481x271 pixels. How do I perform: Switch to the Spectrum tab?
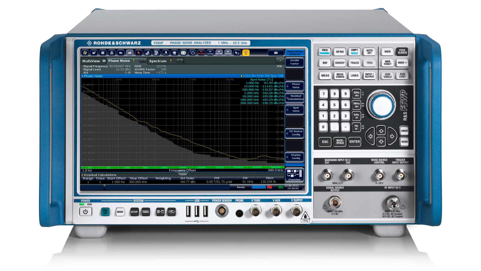pos(158,61)
